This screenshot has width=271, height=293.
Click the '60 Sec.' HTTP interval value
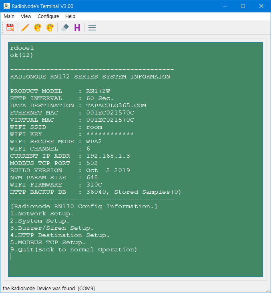pos(100,98)
